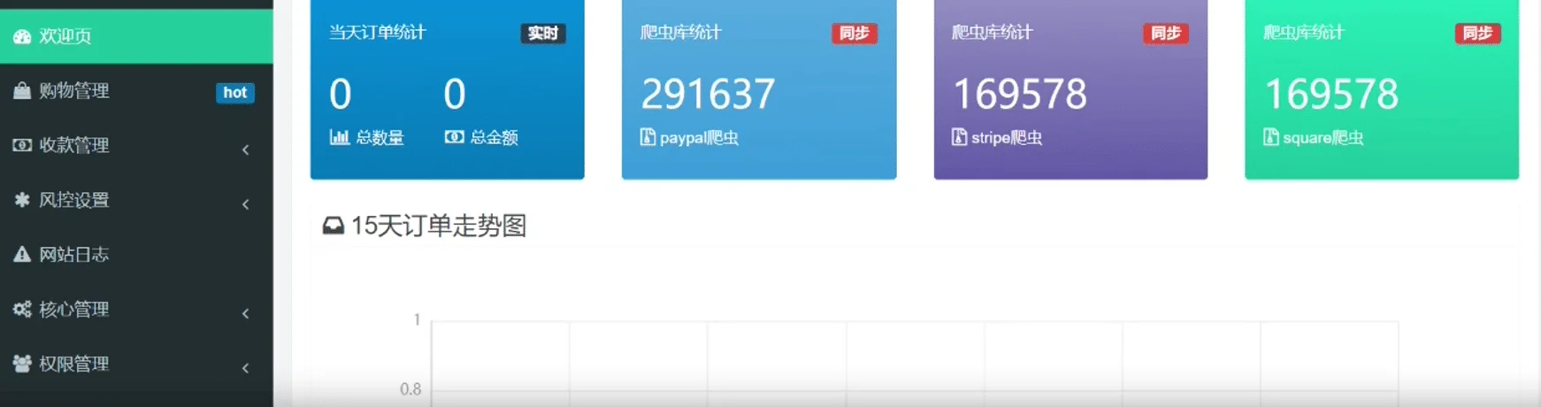Image resolution: width=1541 pixels, height=407 pixels.
Task: Click the bar chart icon beside 总数量
Action: [x=340, y=137]
